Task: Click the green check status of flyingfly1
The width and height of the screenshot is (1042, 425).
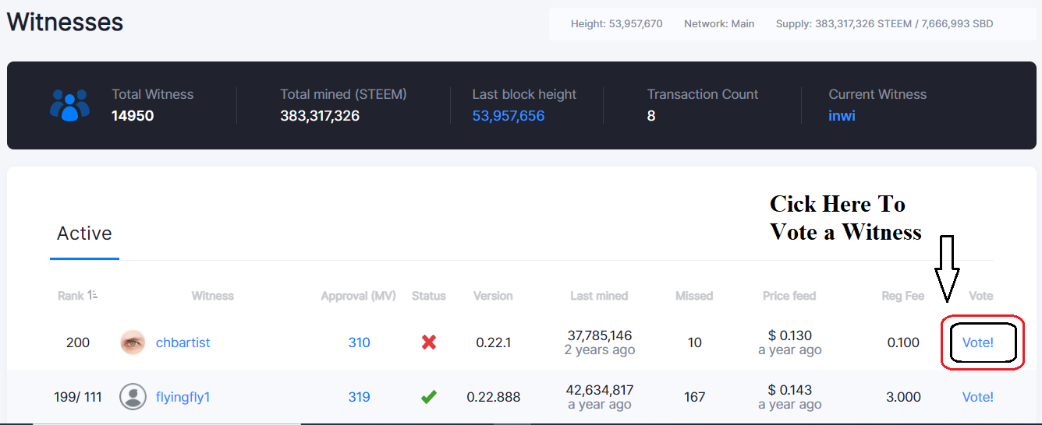Action: coord(429,397)
